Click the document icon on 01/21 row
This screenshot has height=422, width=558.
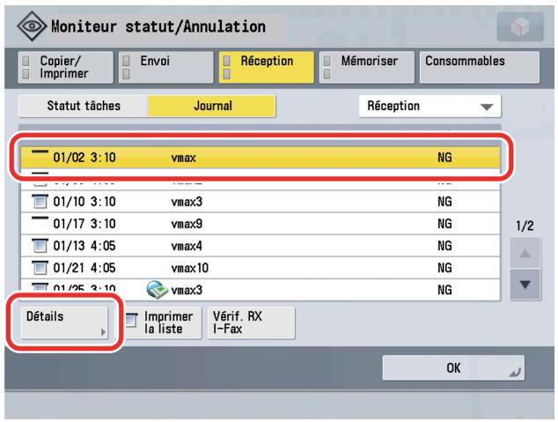tap(40, 268)
